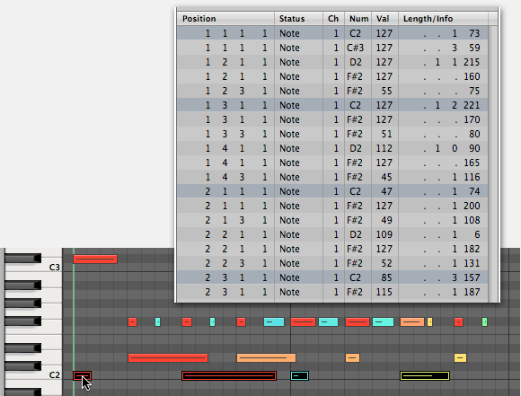Click the event list vertical scrollbar
The width and height of the screenshot is (521, 396).
pos(493,163)
